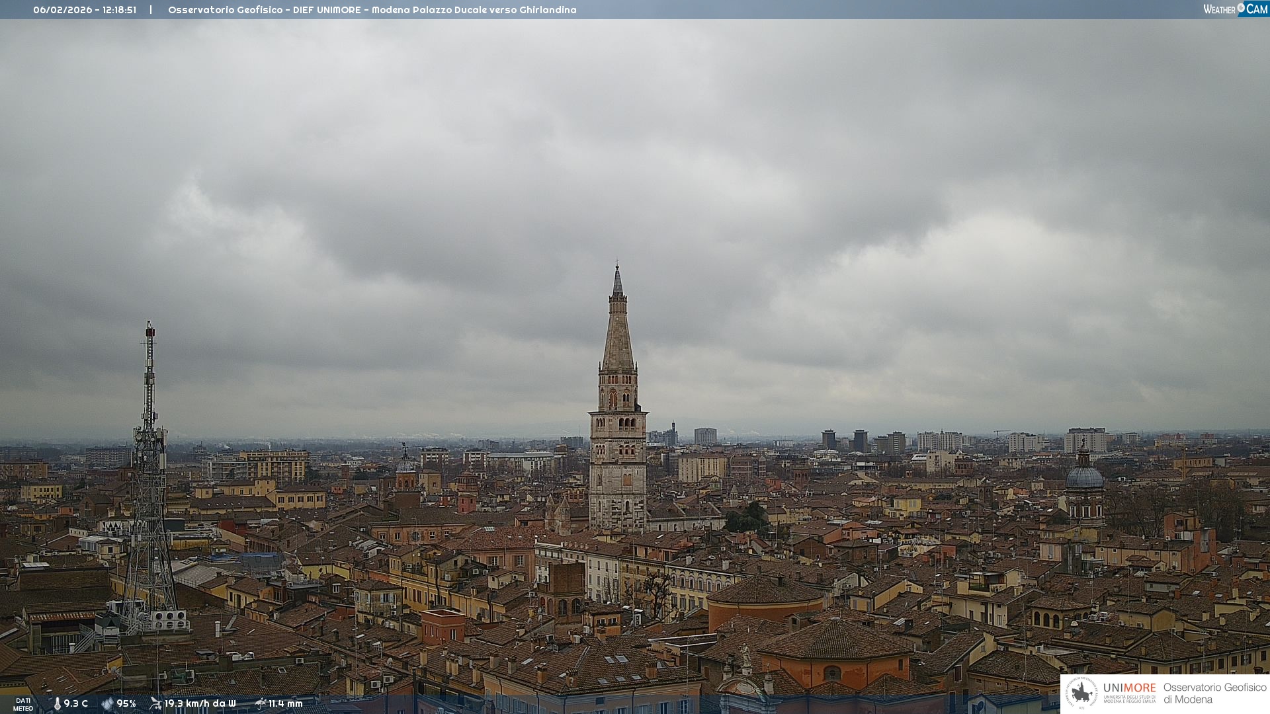Click the rain umbrella precipitation icon

[260, 703]
